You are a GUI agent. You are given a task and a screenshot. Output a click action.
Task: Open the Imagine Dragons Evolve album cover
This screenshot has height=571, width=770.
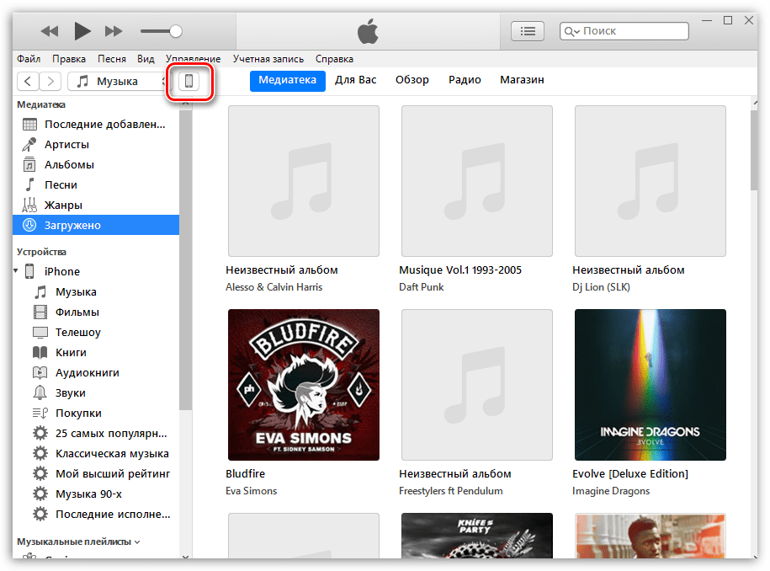[x=651, y=385]
